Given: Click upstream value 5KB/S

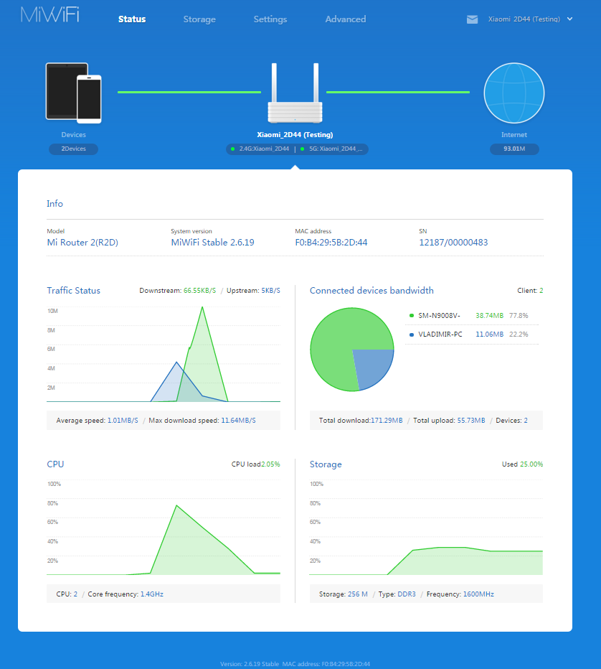Looking at the screenshot, I should [x=270, y=291].
